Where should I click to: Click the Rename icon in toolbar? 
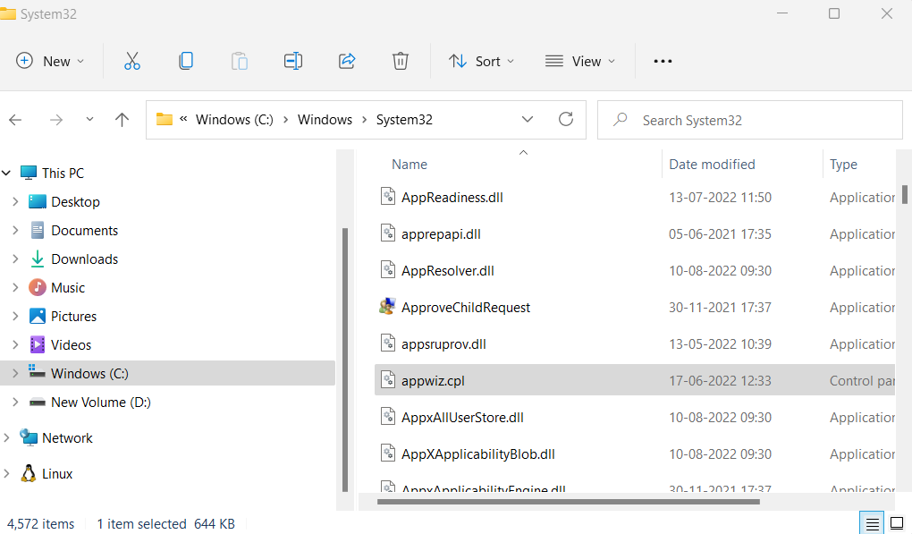pyautogui.click(x=292, y=61)
